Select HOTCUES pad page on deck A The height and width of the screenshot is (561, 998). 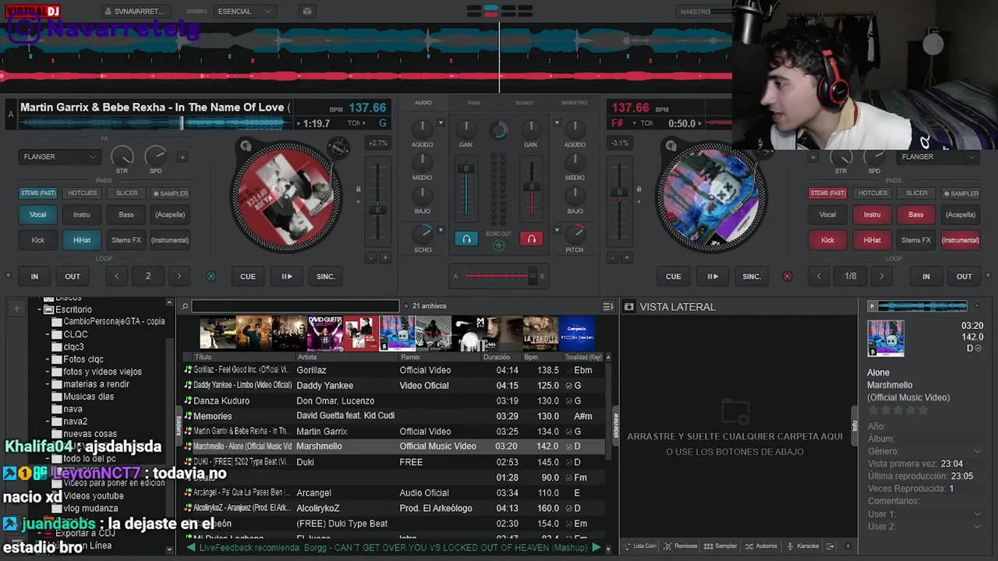point(82,193)
